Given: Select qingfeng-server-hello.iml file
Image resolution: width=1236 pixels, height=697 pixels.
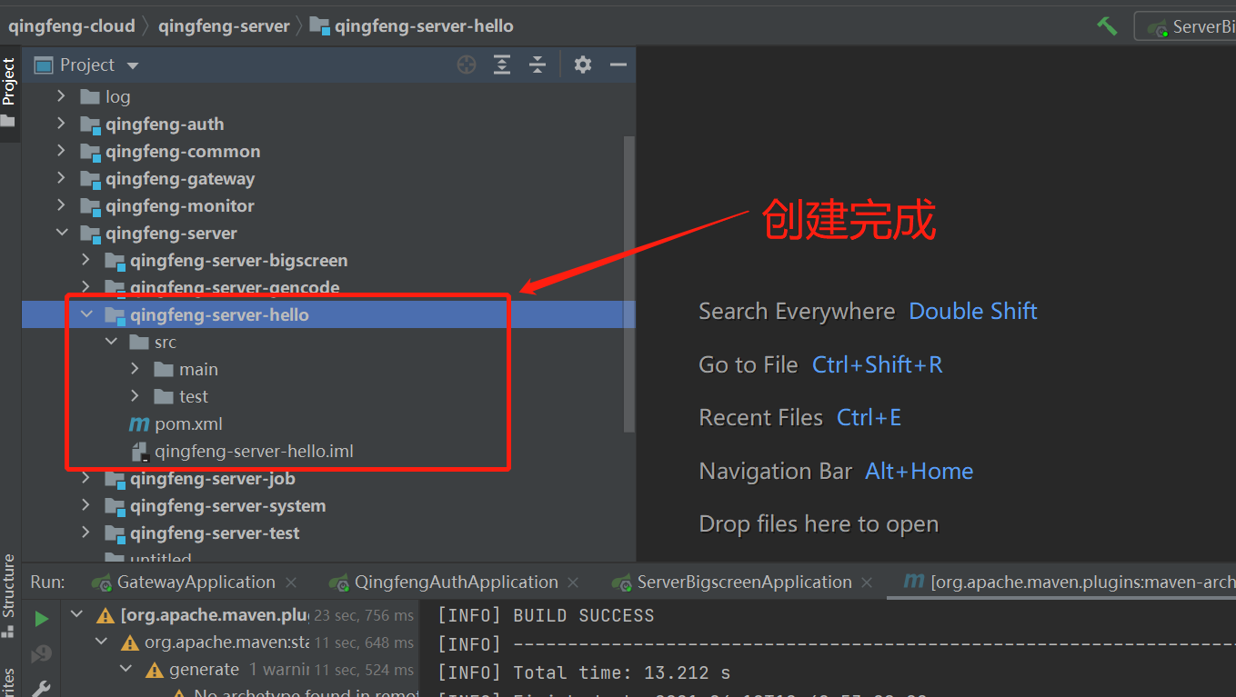Looking at the screenshot, I should click(x=254, y=451).
